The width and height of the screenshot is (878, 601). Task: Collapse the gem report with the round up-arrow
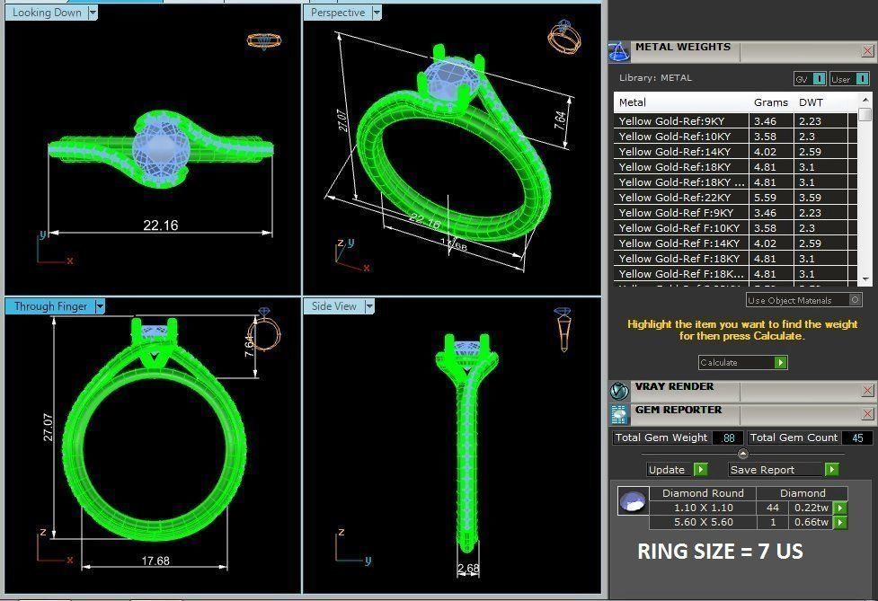(743, 454)
